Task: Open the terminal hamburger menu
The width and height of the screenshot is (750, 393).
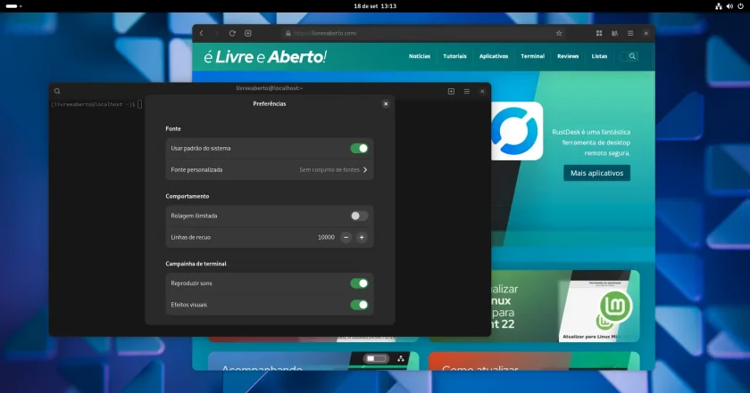Action: [x=467, y=91]
